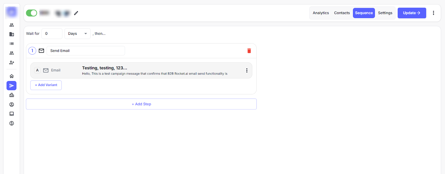Go to the Settings tab

click(x=385, y=13)
